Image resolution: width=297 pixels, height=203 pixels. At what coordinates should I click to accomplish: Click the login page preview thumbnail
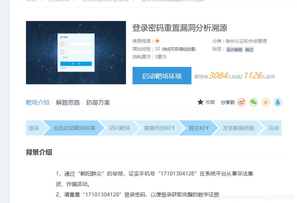(76, 52)
